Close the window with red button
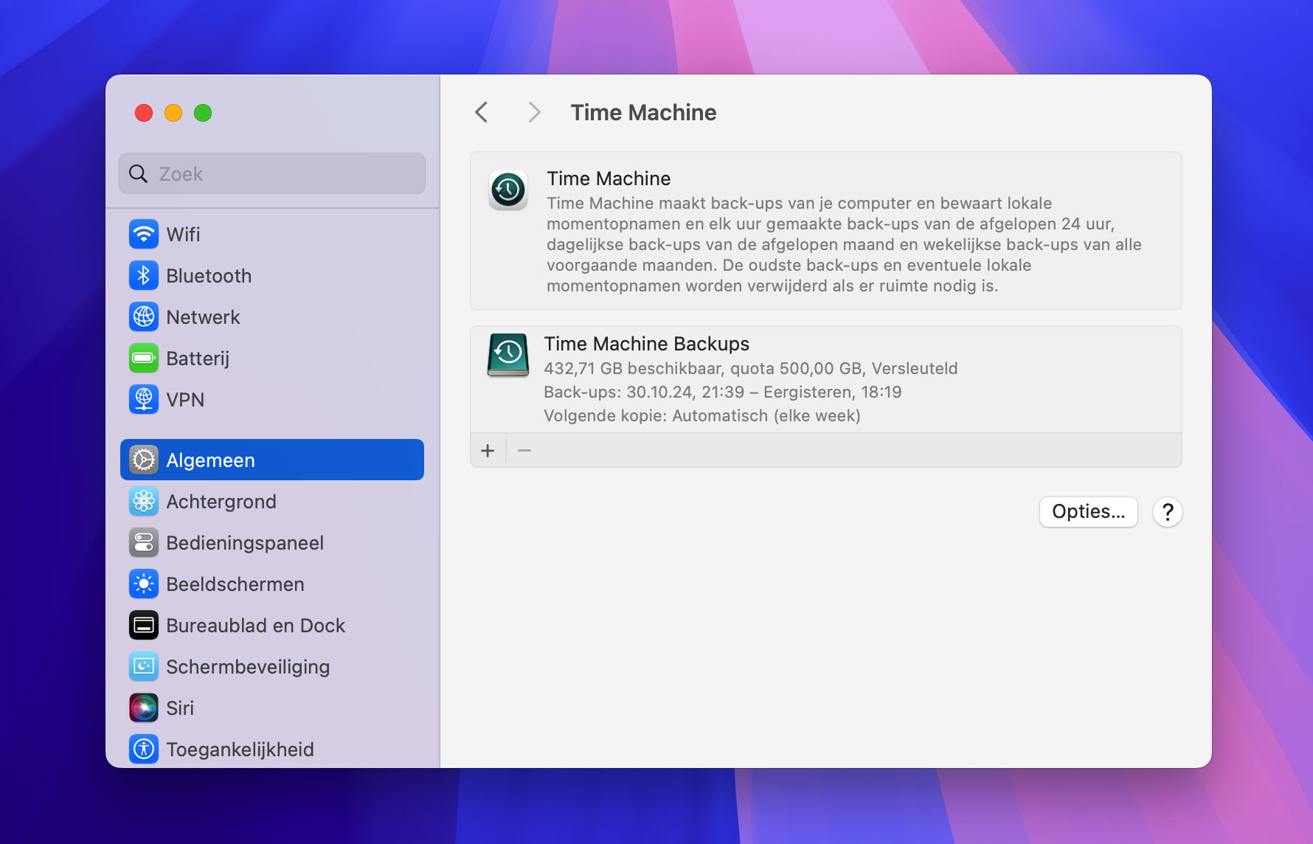This screenshot has height=844, width=1313. coord(144,113)
